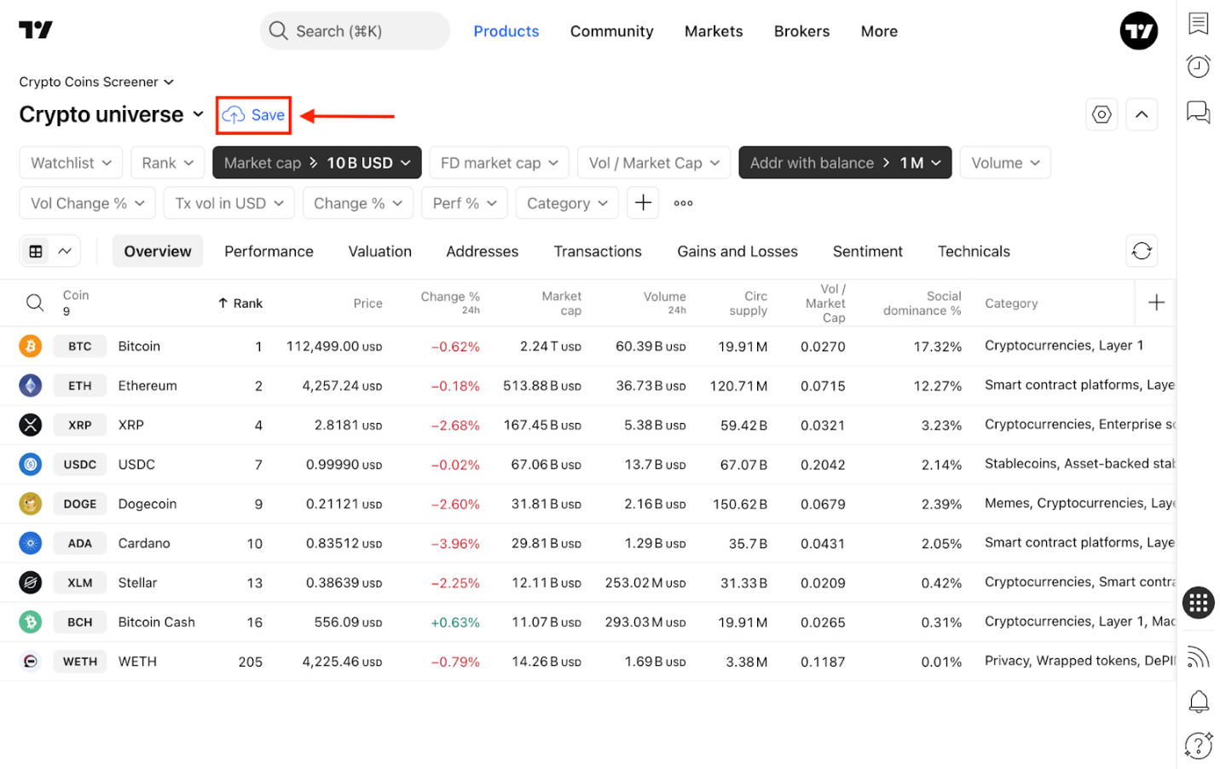Open the Ethereum coin link
Viewport: 1220px width, 769px height.
point(147,385)
